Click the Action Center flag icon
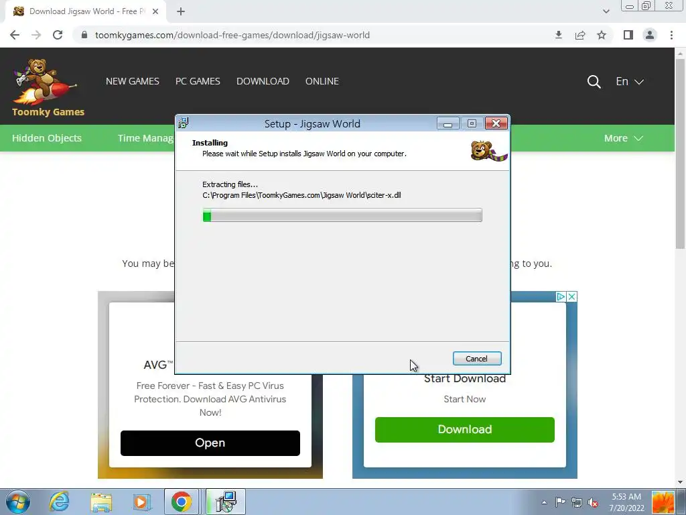Screen dimensions: 686x515 pyautogui.click(x=560, y=502)
